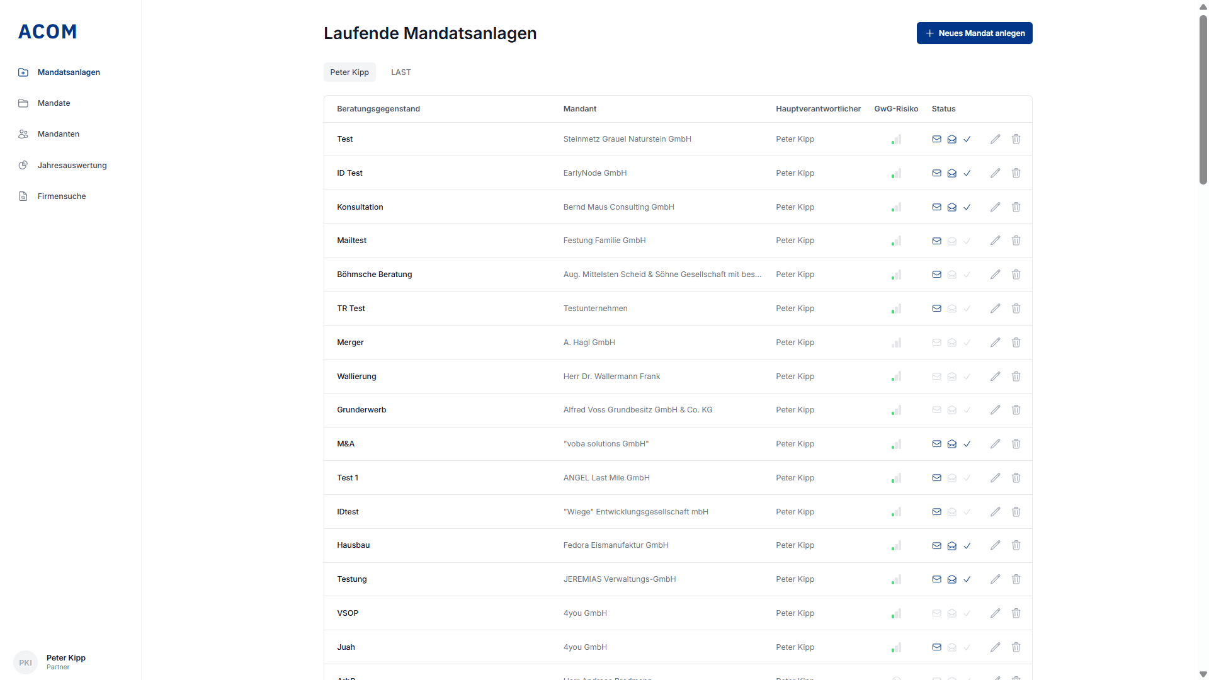Click the ACOM logo
1209x680 pixels.
tap(47, 31)
